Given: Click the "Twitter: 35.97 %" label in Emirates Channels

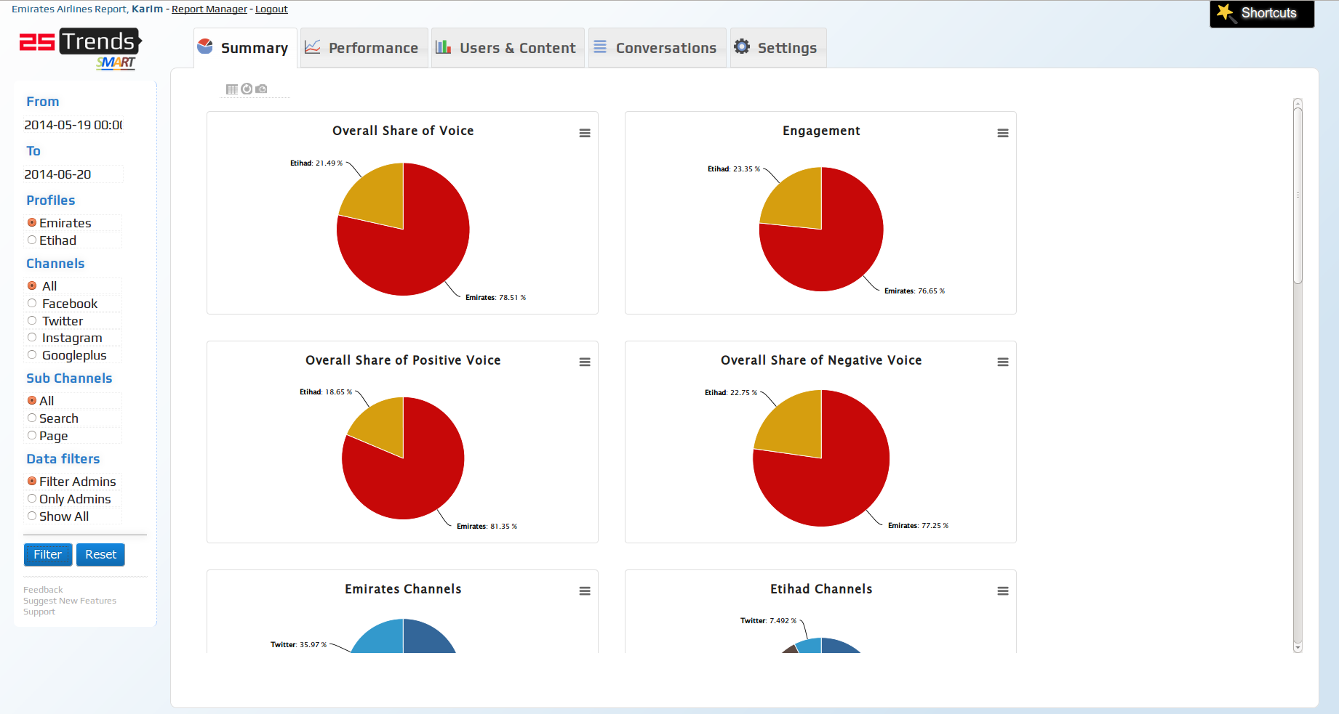Looking at the screenshot, I should pos(299,644).
